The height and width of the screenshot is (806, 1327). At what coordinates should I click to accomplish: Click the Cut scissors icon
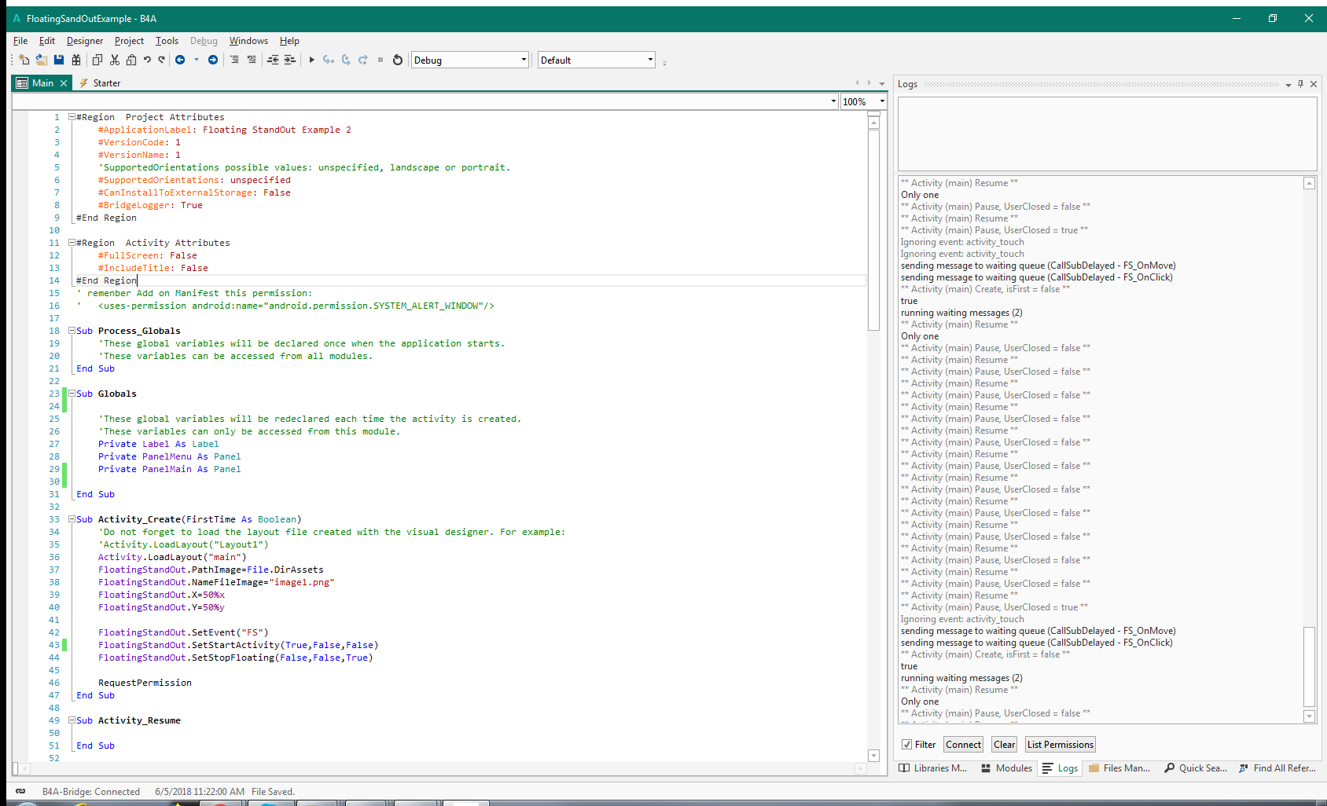tap(115, 60)
